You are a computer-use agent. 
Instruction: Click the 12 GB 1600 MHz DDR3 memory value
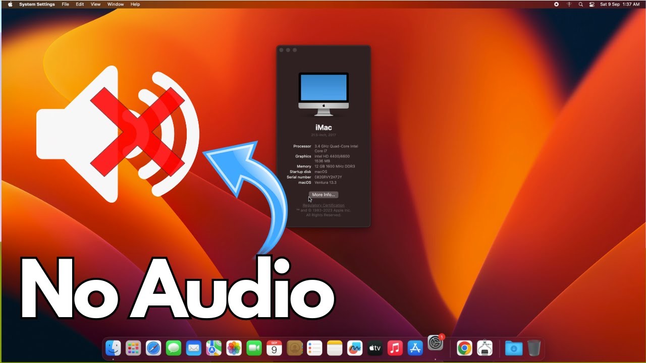click(x=335, y=166)
